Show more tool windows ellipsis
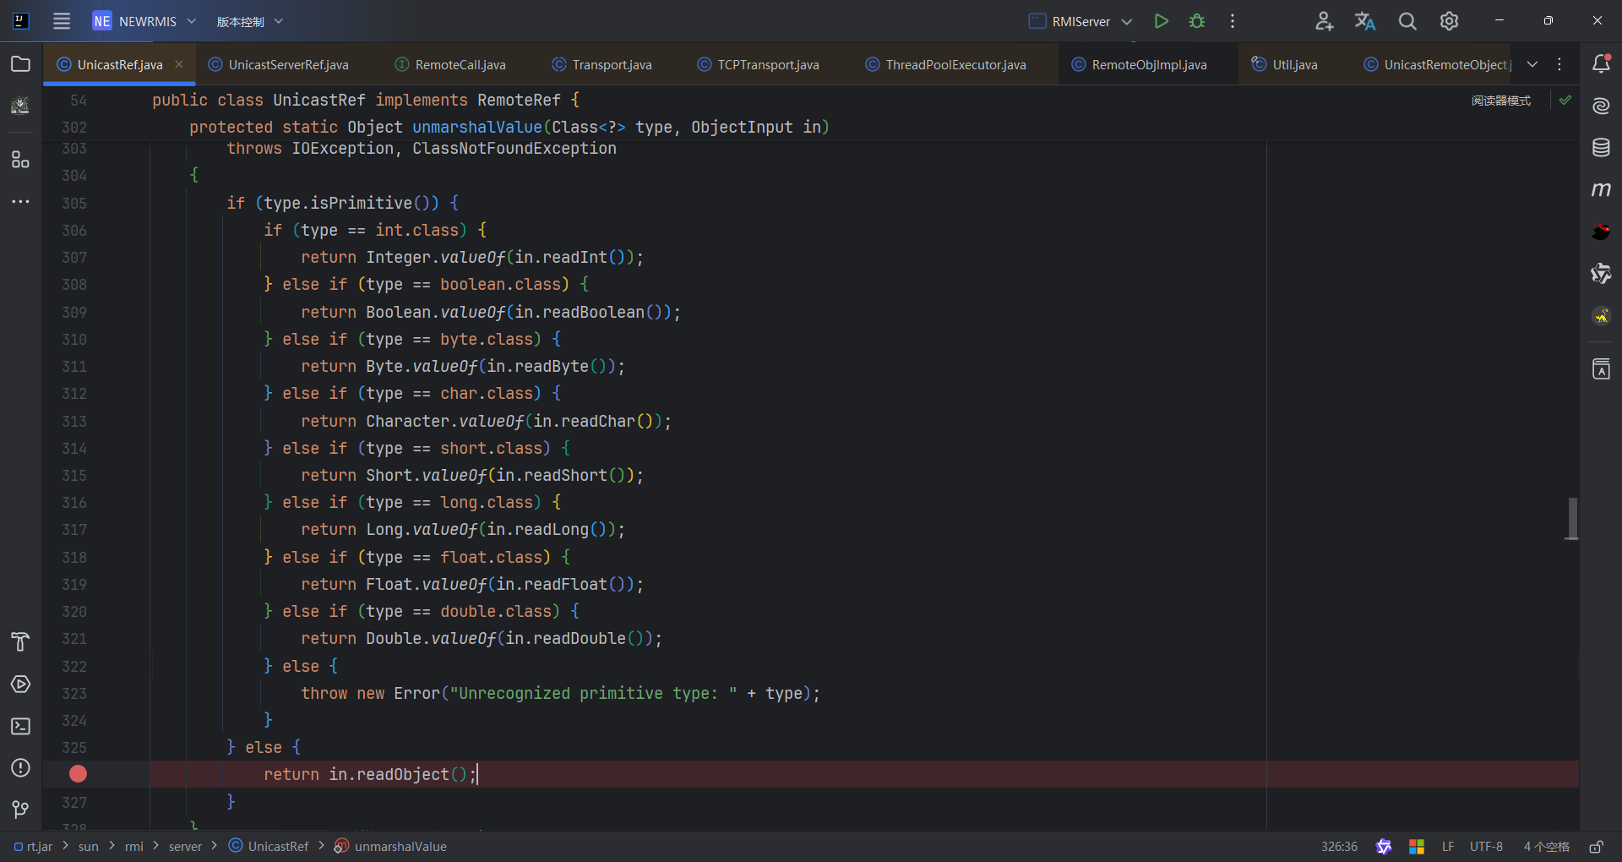Image resolution: width=1622 pixels, height=862 pixels. (20, 202)
